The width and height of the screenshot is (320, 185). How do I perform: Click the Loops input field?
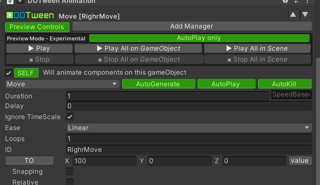pyautogui.click(x=189, y=139)
